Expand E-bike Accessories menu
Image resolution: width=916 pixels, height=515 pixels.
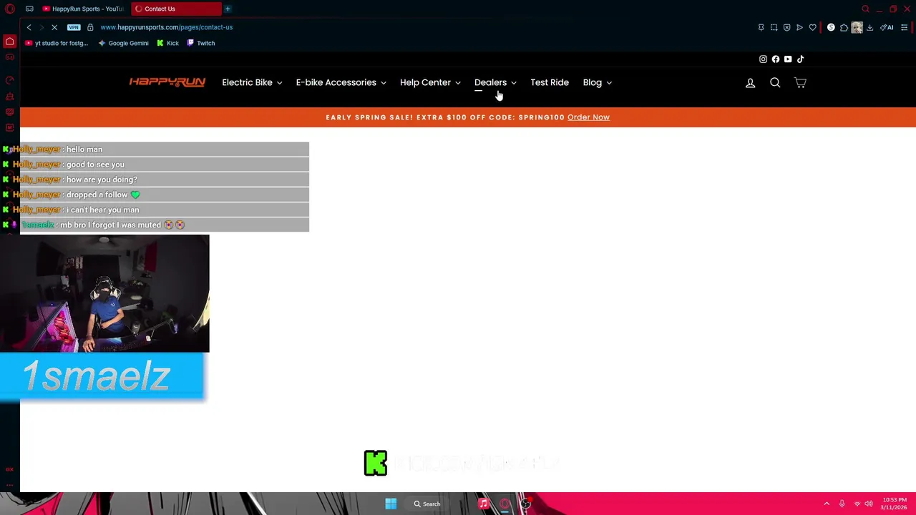click(x=341, y=82)
